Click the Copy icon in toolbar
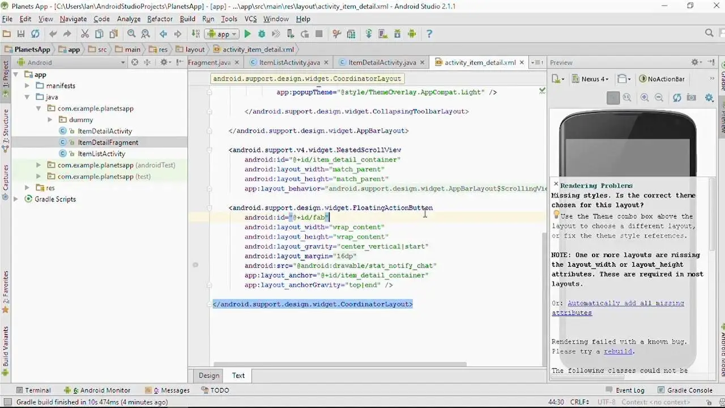 99,34
